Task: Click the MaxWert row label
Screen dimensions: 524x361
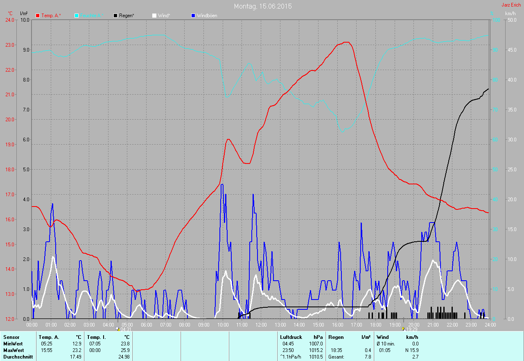Action: tap(14, 350)
